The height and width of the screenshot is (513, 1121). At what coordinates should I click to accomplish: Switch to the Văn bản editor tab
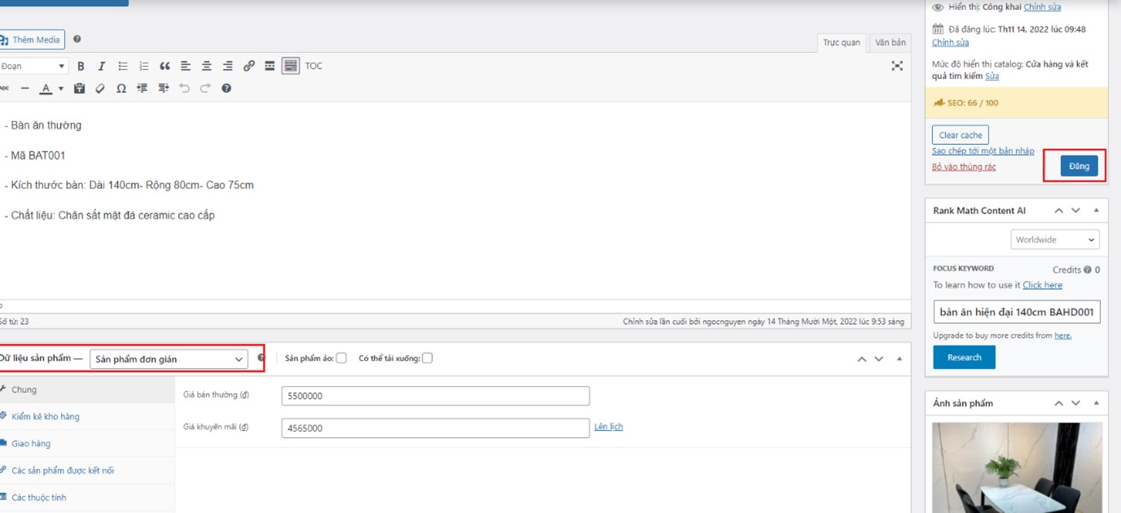coord(890,42)
